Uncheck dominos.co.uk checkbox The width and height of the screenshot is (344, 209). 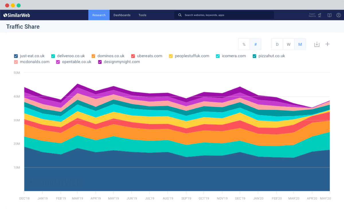[93, 56]
